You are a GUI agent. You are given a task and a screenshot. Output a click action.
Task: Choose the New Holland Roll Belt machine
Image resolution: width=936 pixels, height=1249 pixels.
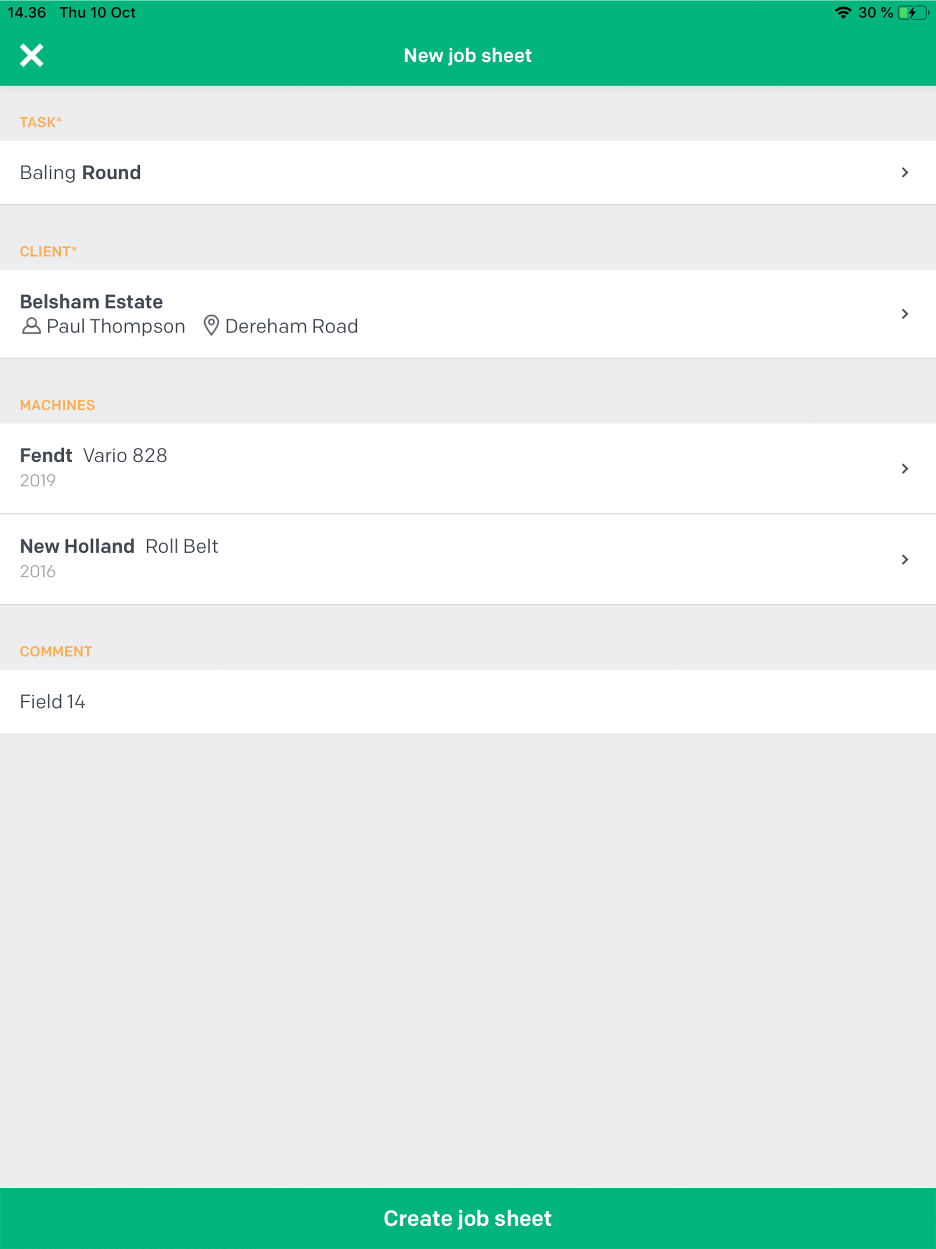click(x=119, y=547)
